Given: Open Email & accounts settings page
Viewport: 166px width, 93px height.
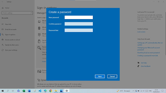Looking at the screenshot, I should (x=11, y=29).
